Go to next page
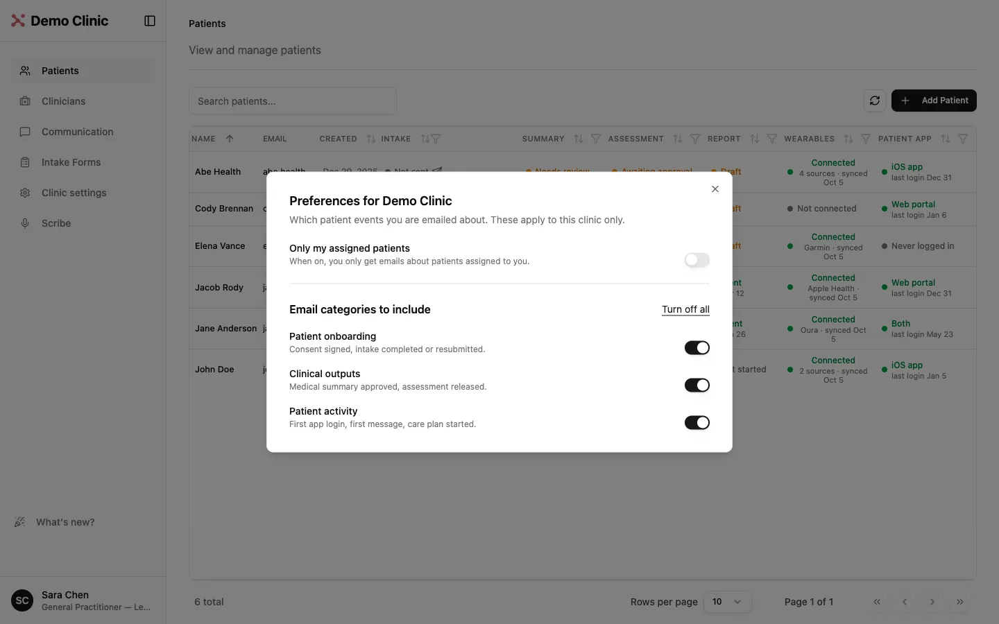This screenshot has height=624, width=999. 932,602
